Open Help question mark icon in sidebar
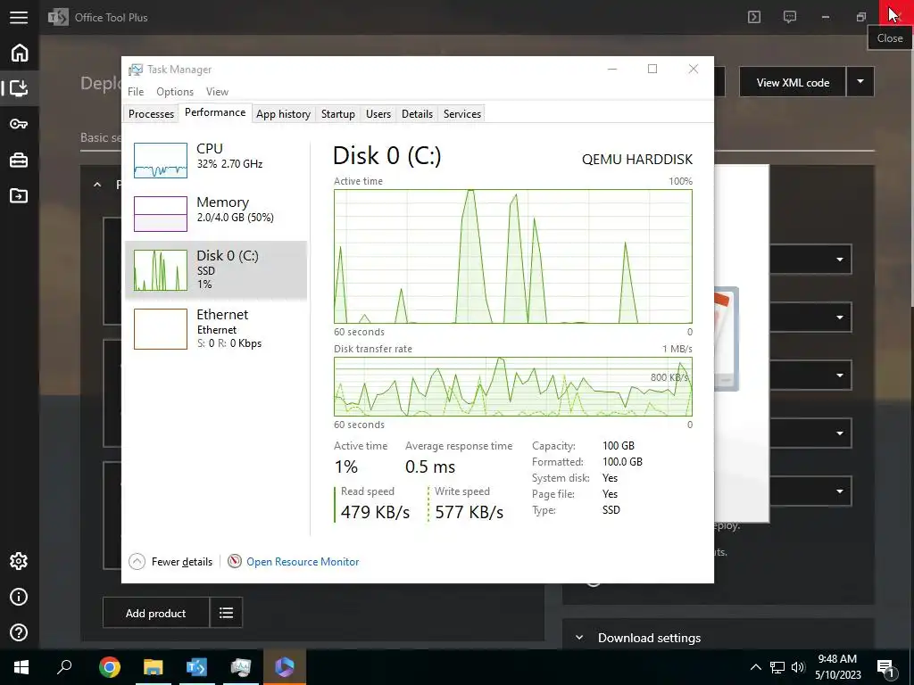The width and height of the screenshot is (914, 685). [19, 632]
